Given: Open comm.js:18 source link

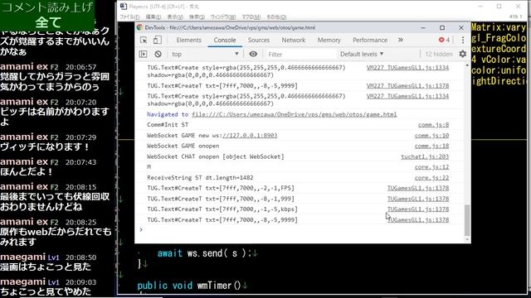Looking at the screenshot, I should pos(431,146).
